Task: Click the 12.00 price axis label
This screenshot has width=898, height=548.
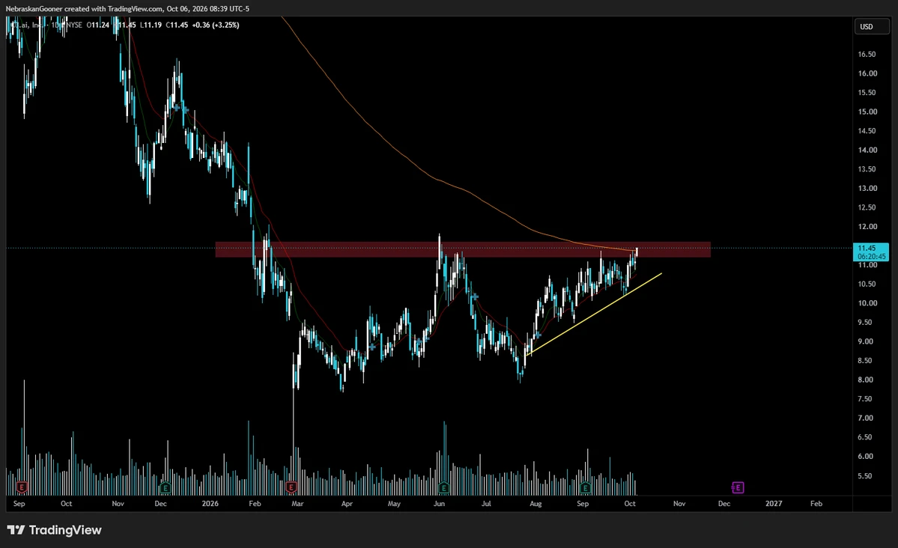Action: [867, 227]
